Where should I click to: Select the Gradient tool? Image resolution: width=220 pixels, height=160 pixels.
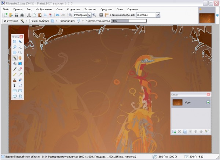(x=20, y=63)
